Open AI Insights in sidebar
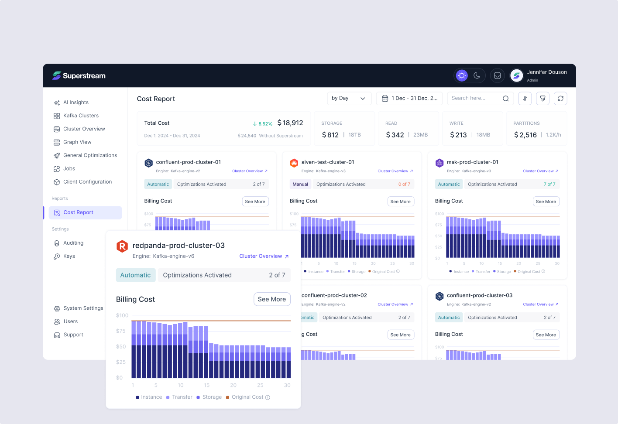The width and height of the screenshot is (618, 424). point(76,103)
